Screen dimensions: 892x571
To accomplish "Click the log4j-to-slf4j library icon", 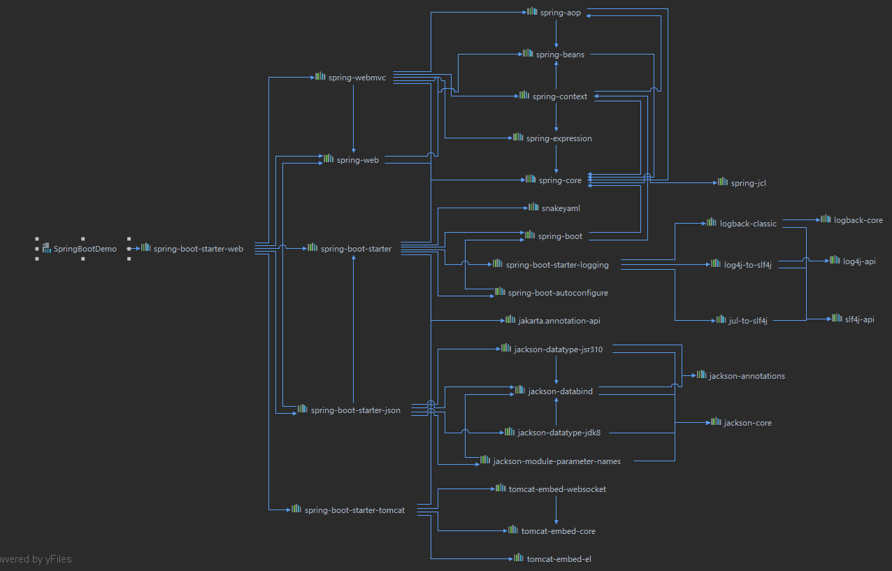I will (x=716, y=263).
